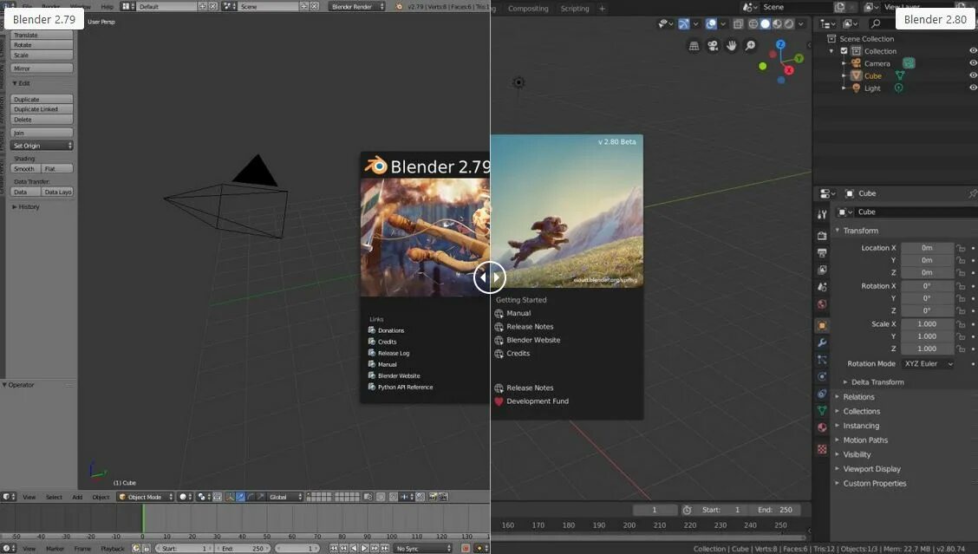
Task: Click the Camera data icon in outliner
Action: click(x=910, y=63)
